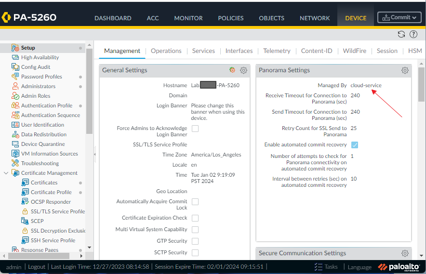Open the Commit dropdown button
This screenshot has width=426, height=274.
coord(399,17)
